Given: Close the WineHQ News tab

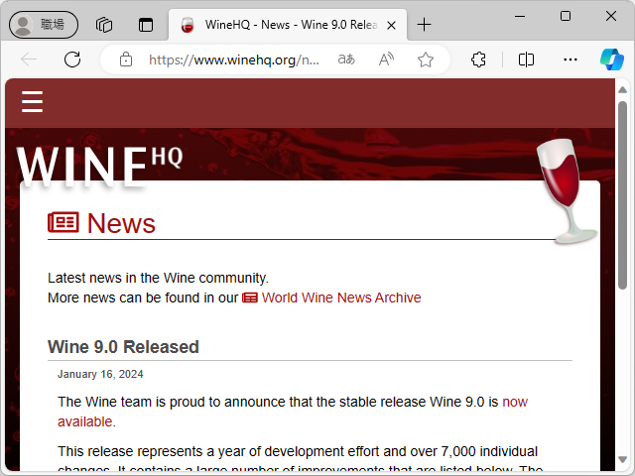Looking at the screenshot, I should (391, 26).
